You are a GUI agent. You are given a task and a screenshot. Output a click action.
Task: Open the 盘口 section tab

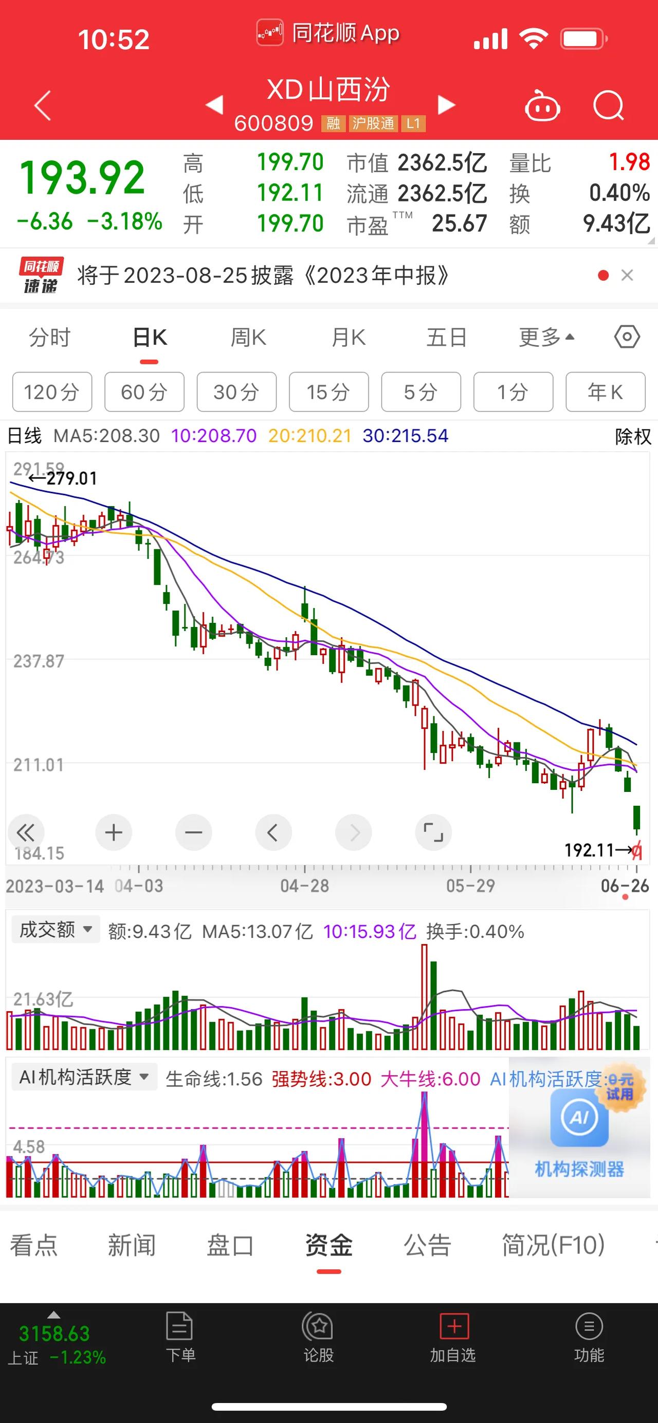point(230,1246)
